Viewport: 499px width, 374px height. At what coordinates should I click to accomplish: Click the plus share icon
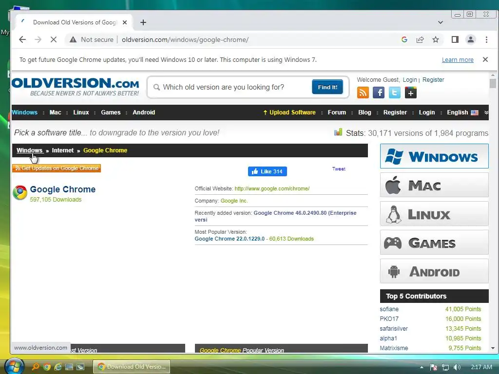pyautogui.click(x=411, y=93)
